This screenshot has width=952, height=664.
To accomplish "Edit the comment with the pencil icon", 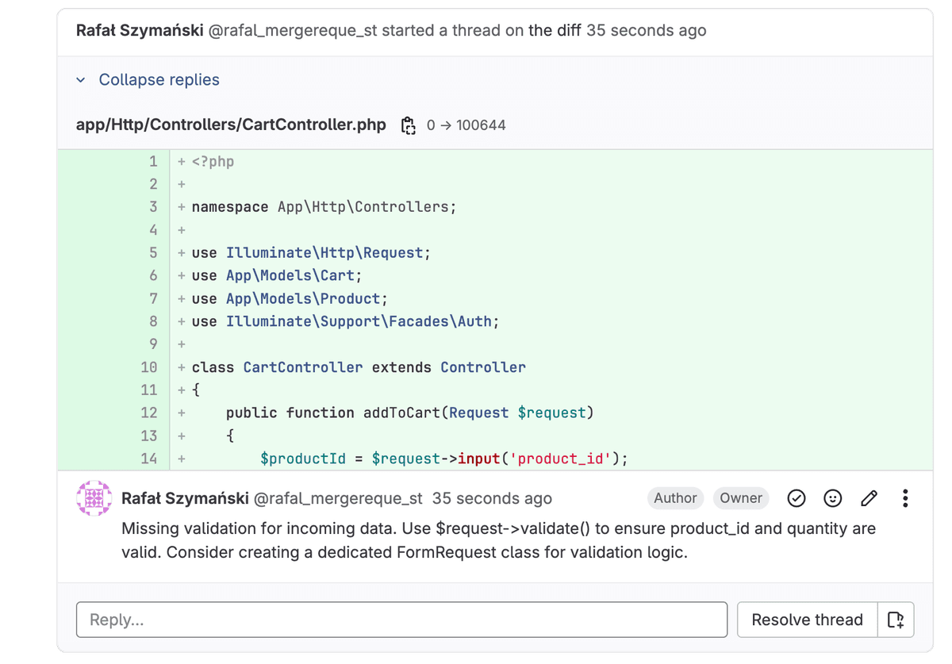I will [x=869, y=498].
